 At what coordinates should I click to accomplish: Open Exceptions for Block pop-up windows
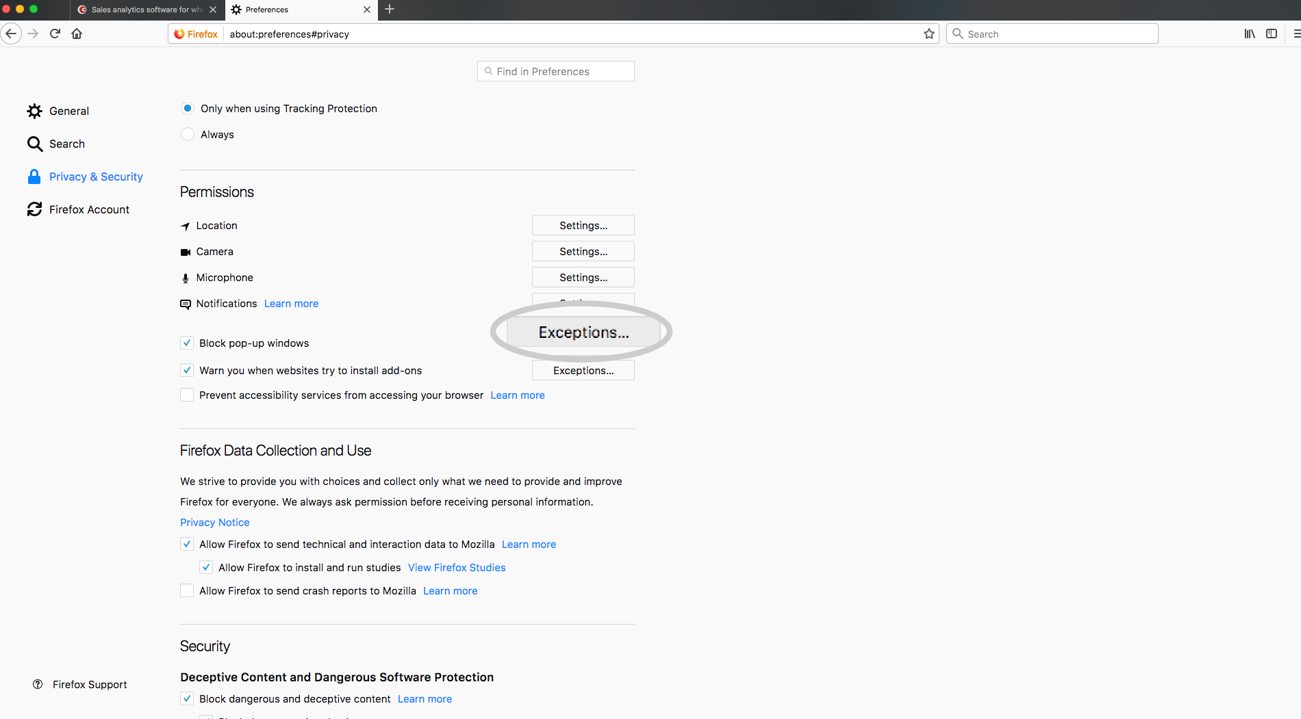click(583, 332)
